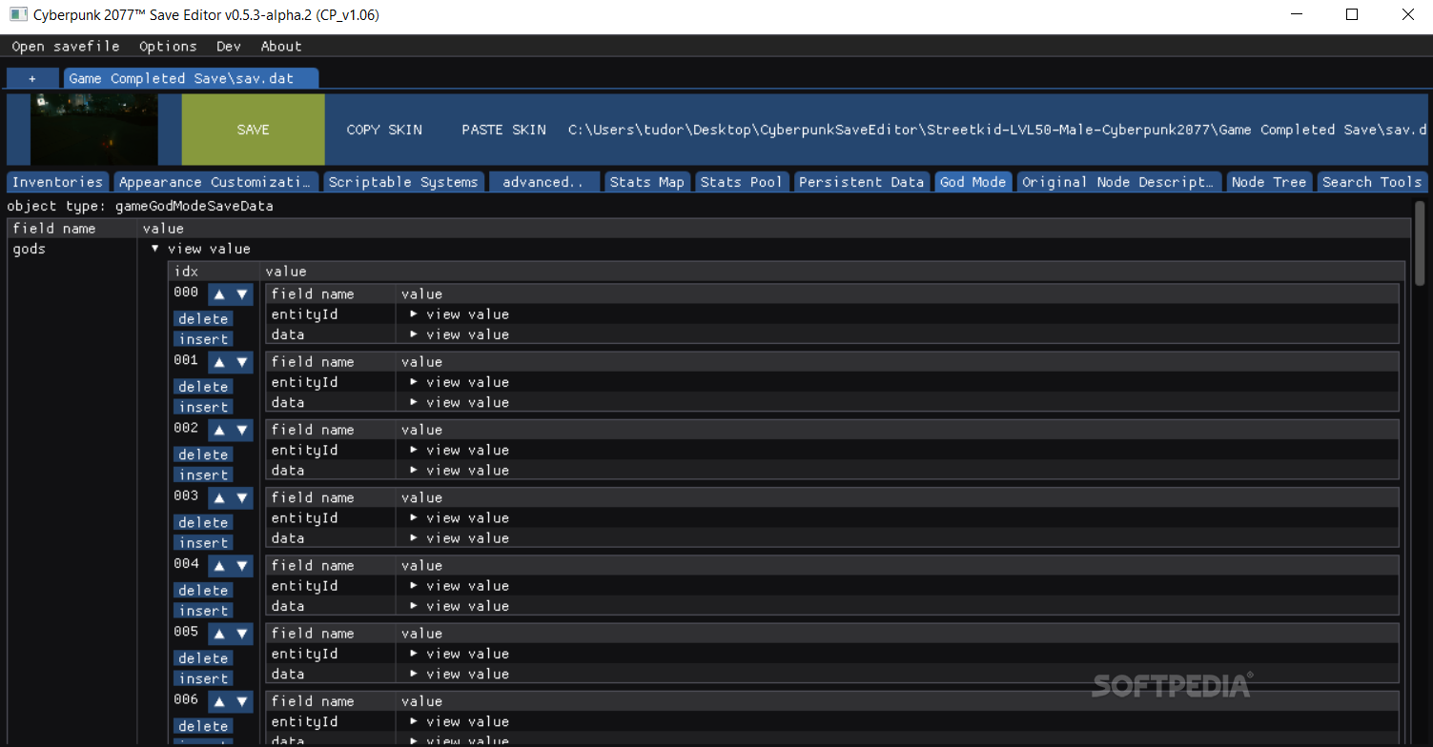
Task: Open the advanced.. tab
Action: pyautogui.click(x=544, y=182)
